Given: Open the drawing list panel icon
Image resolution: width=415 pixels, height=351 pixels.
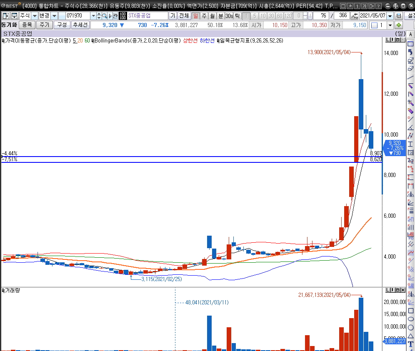Looking at the screenshot, I should 410,44.
